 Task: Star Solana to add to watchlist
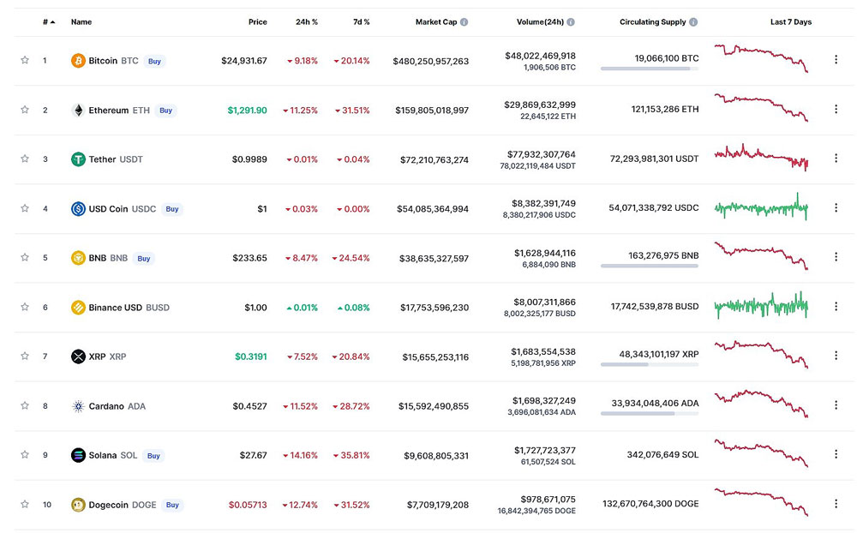(25, 454)
